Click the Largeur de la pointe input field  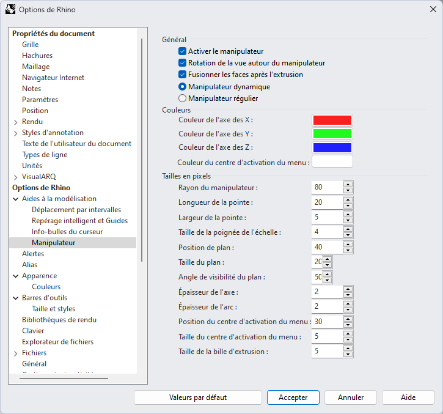(x=326, y=217)
